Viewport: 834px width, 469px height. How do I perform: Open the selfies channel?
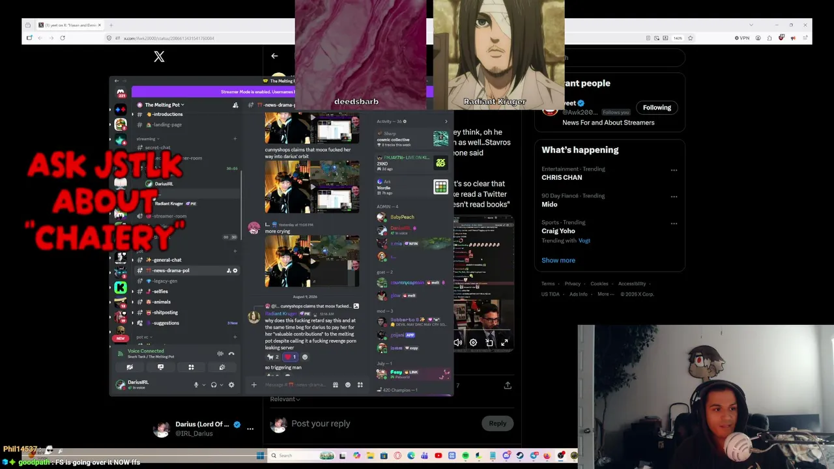click(x=188, y=291)
